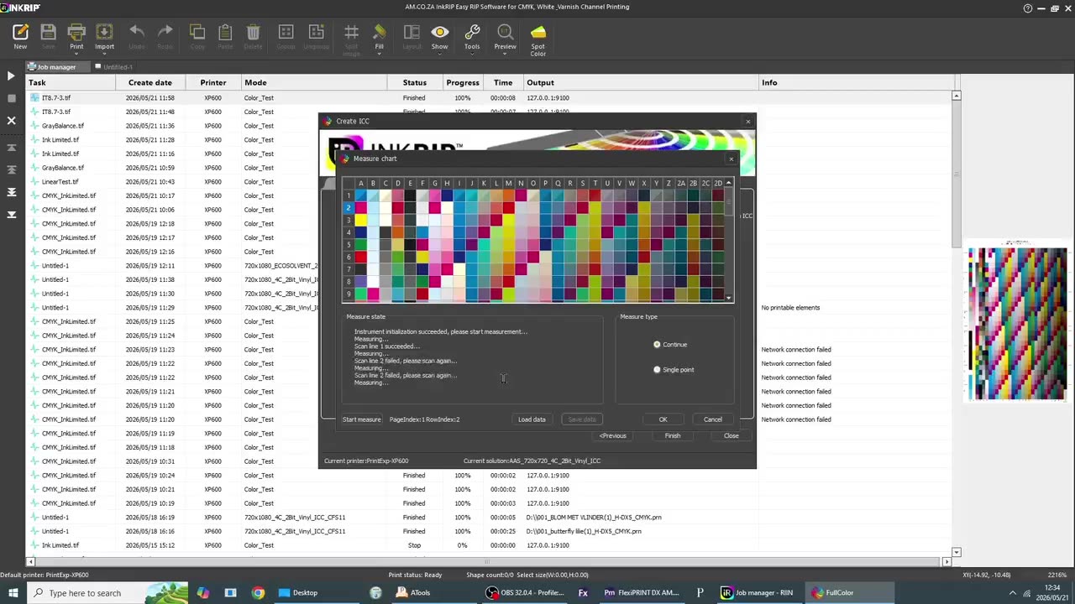Open the Tools wrench icon
The width and height of the screenshot is (1075, 604).
pos(472,33)
